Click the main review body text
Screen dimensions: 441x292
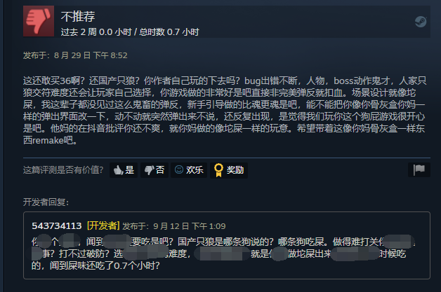(225, 111)
